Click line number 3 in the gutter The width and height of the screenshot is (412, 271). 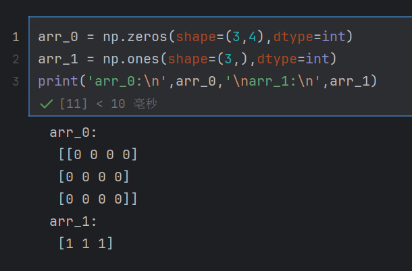(x=16, y=82)
